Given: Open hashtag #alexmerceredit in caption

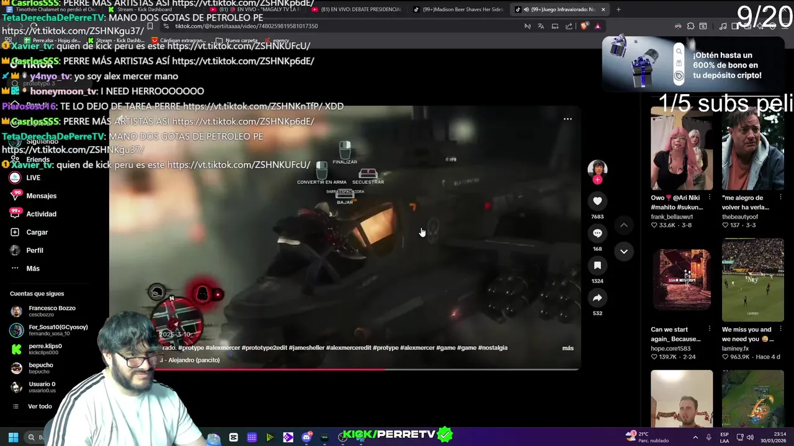Looking at the screenshot, I should coord(349,348).
